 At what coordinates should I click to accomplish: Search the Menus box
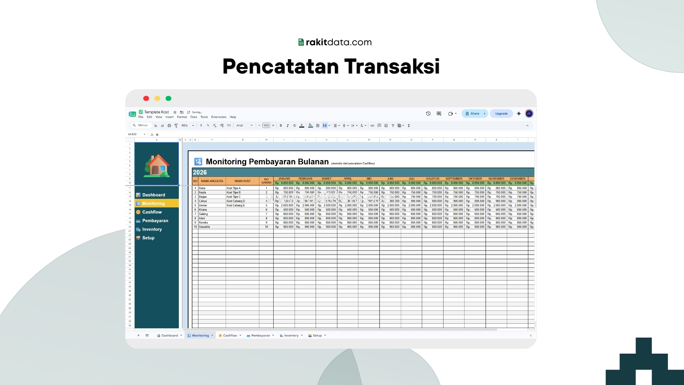141,125
